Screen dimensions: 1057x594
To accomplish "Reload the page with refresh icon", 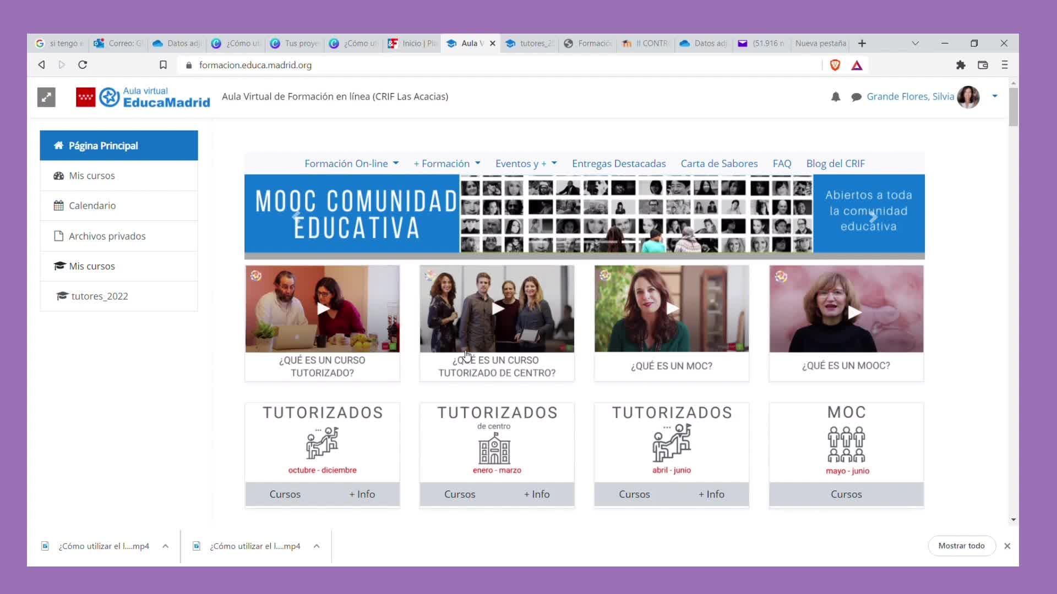I will pyautogui.click(x=83, y=65).
